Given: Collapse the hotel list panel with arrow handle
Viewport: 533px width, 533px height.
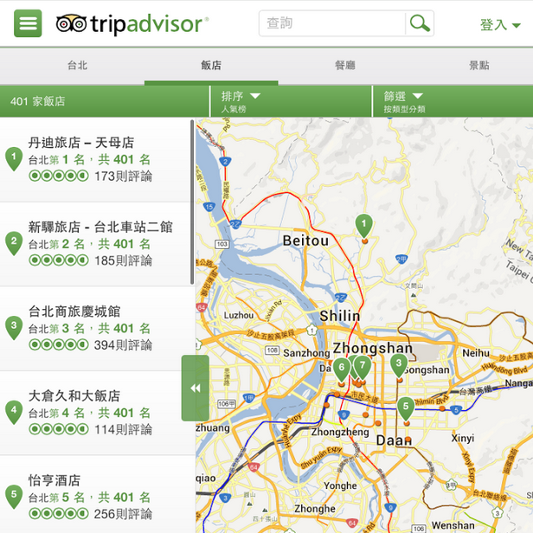Looking at the screenshot, I should tap(195, 388).
